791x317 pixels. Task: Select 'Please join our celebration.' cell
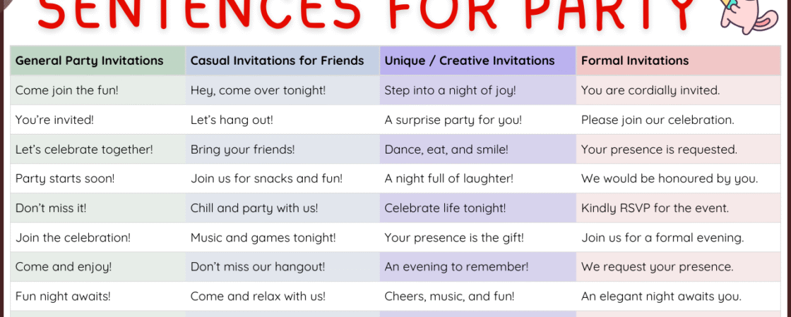(658, 120)
